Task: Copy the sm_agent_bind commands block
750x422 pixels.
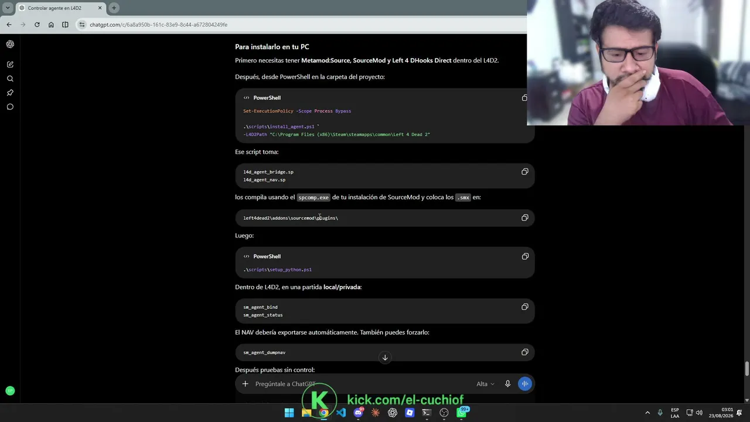Action: click(525, 307)
